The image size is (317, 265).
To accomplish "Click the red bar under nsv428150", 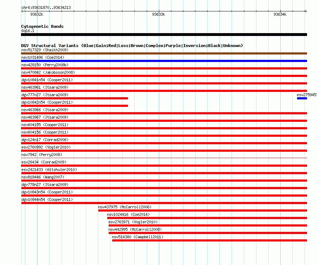I will [x=164, y=68].
